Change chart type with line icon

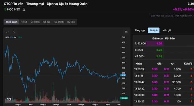pos(8,32)
